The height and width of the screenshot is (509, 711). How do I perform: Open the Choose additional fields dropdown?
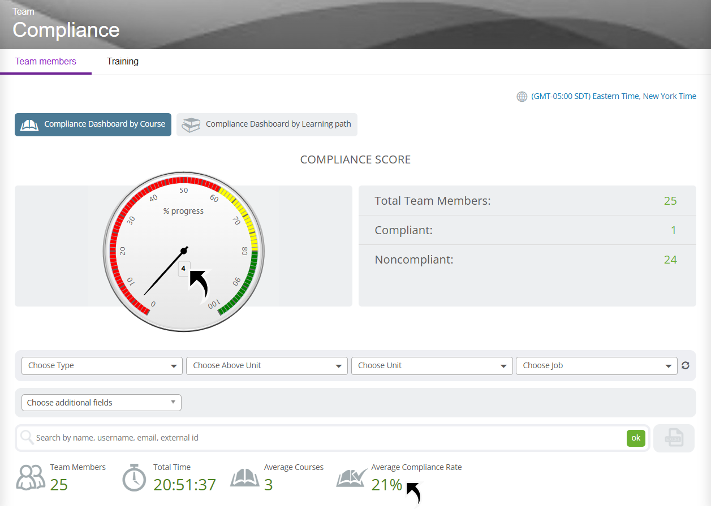101,403
